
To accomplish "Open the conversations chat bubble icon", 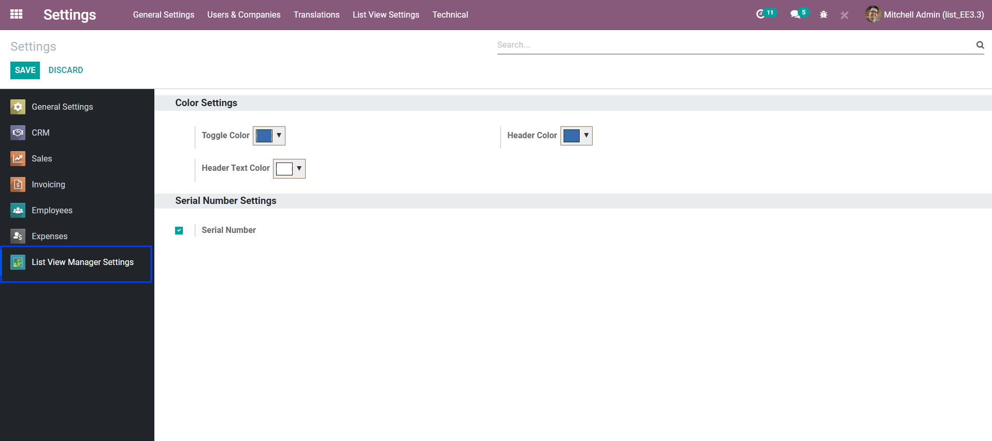I will coord(795,14).
